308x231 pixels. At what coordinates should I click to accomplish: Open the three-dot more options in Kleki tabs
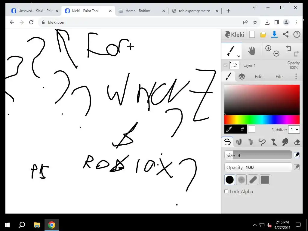[x=296, y=76]
